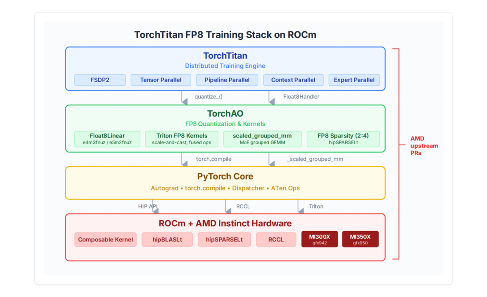The width and height of the screenshot is (487, 297).
Task: Click the Triton FP8 Kernels block
Action: [x=182, y=139]
